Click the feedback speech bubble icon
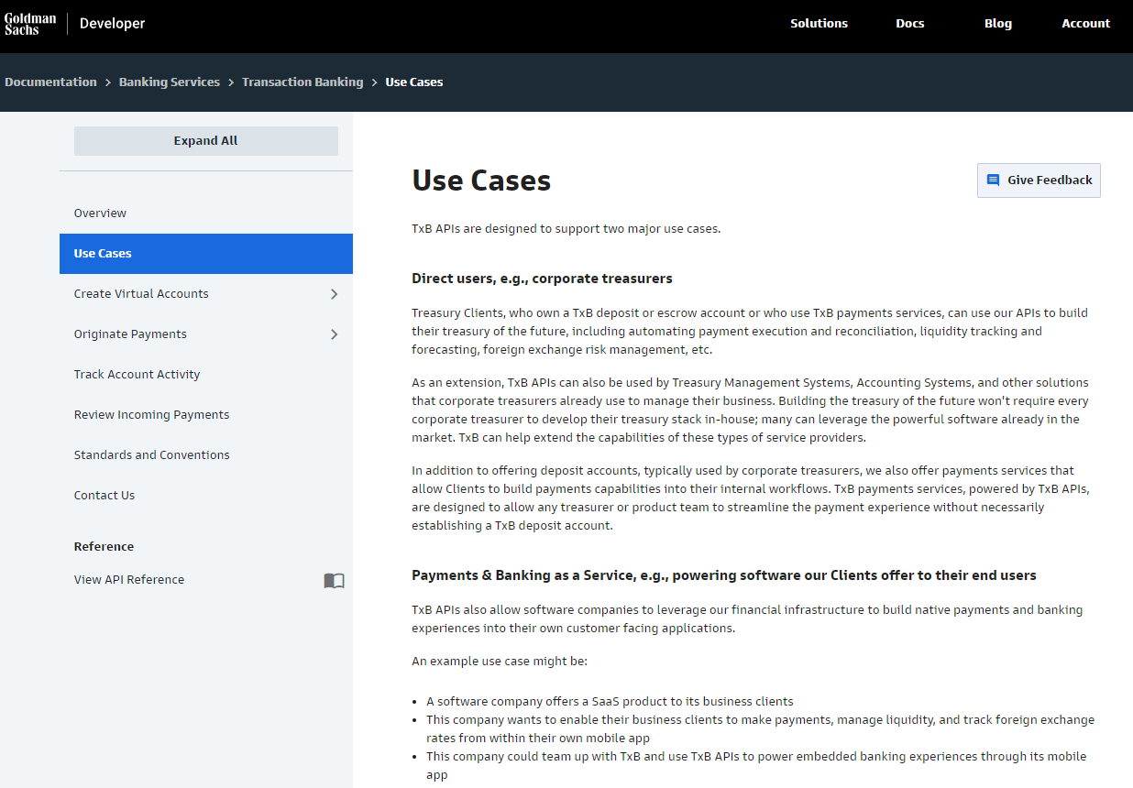The height and width of the screenshot is (788, 1133). pos(993,181)
